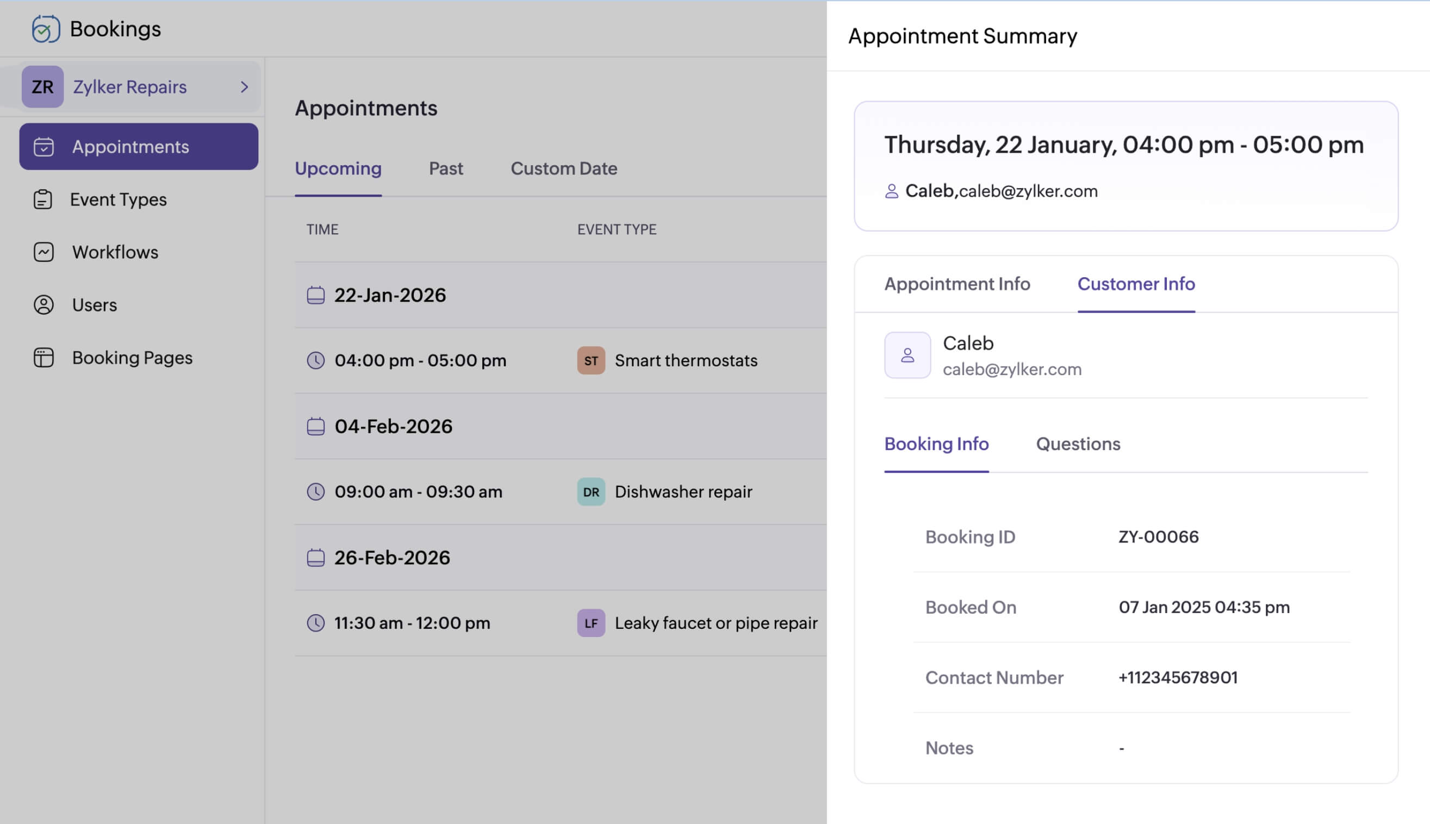
Task: Click the LF Leaky faucet badge
Action: click(590, 623)
